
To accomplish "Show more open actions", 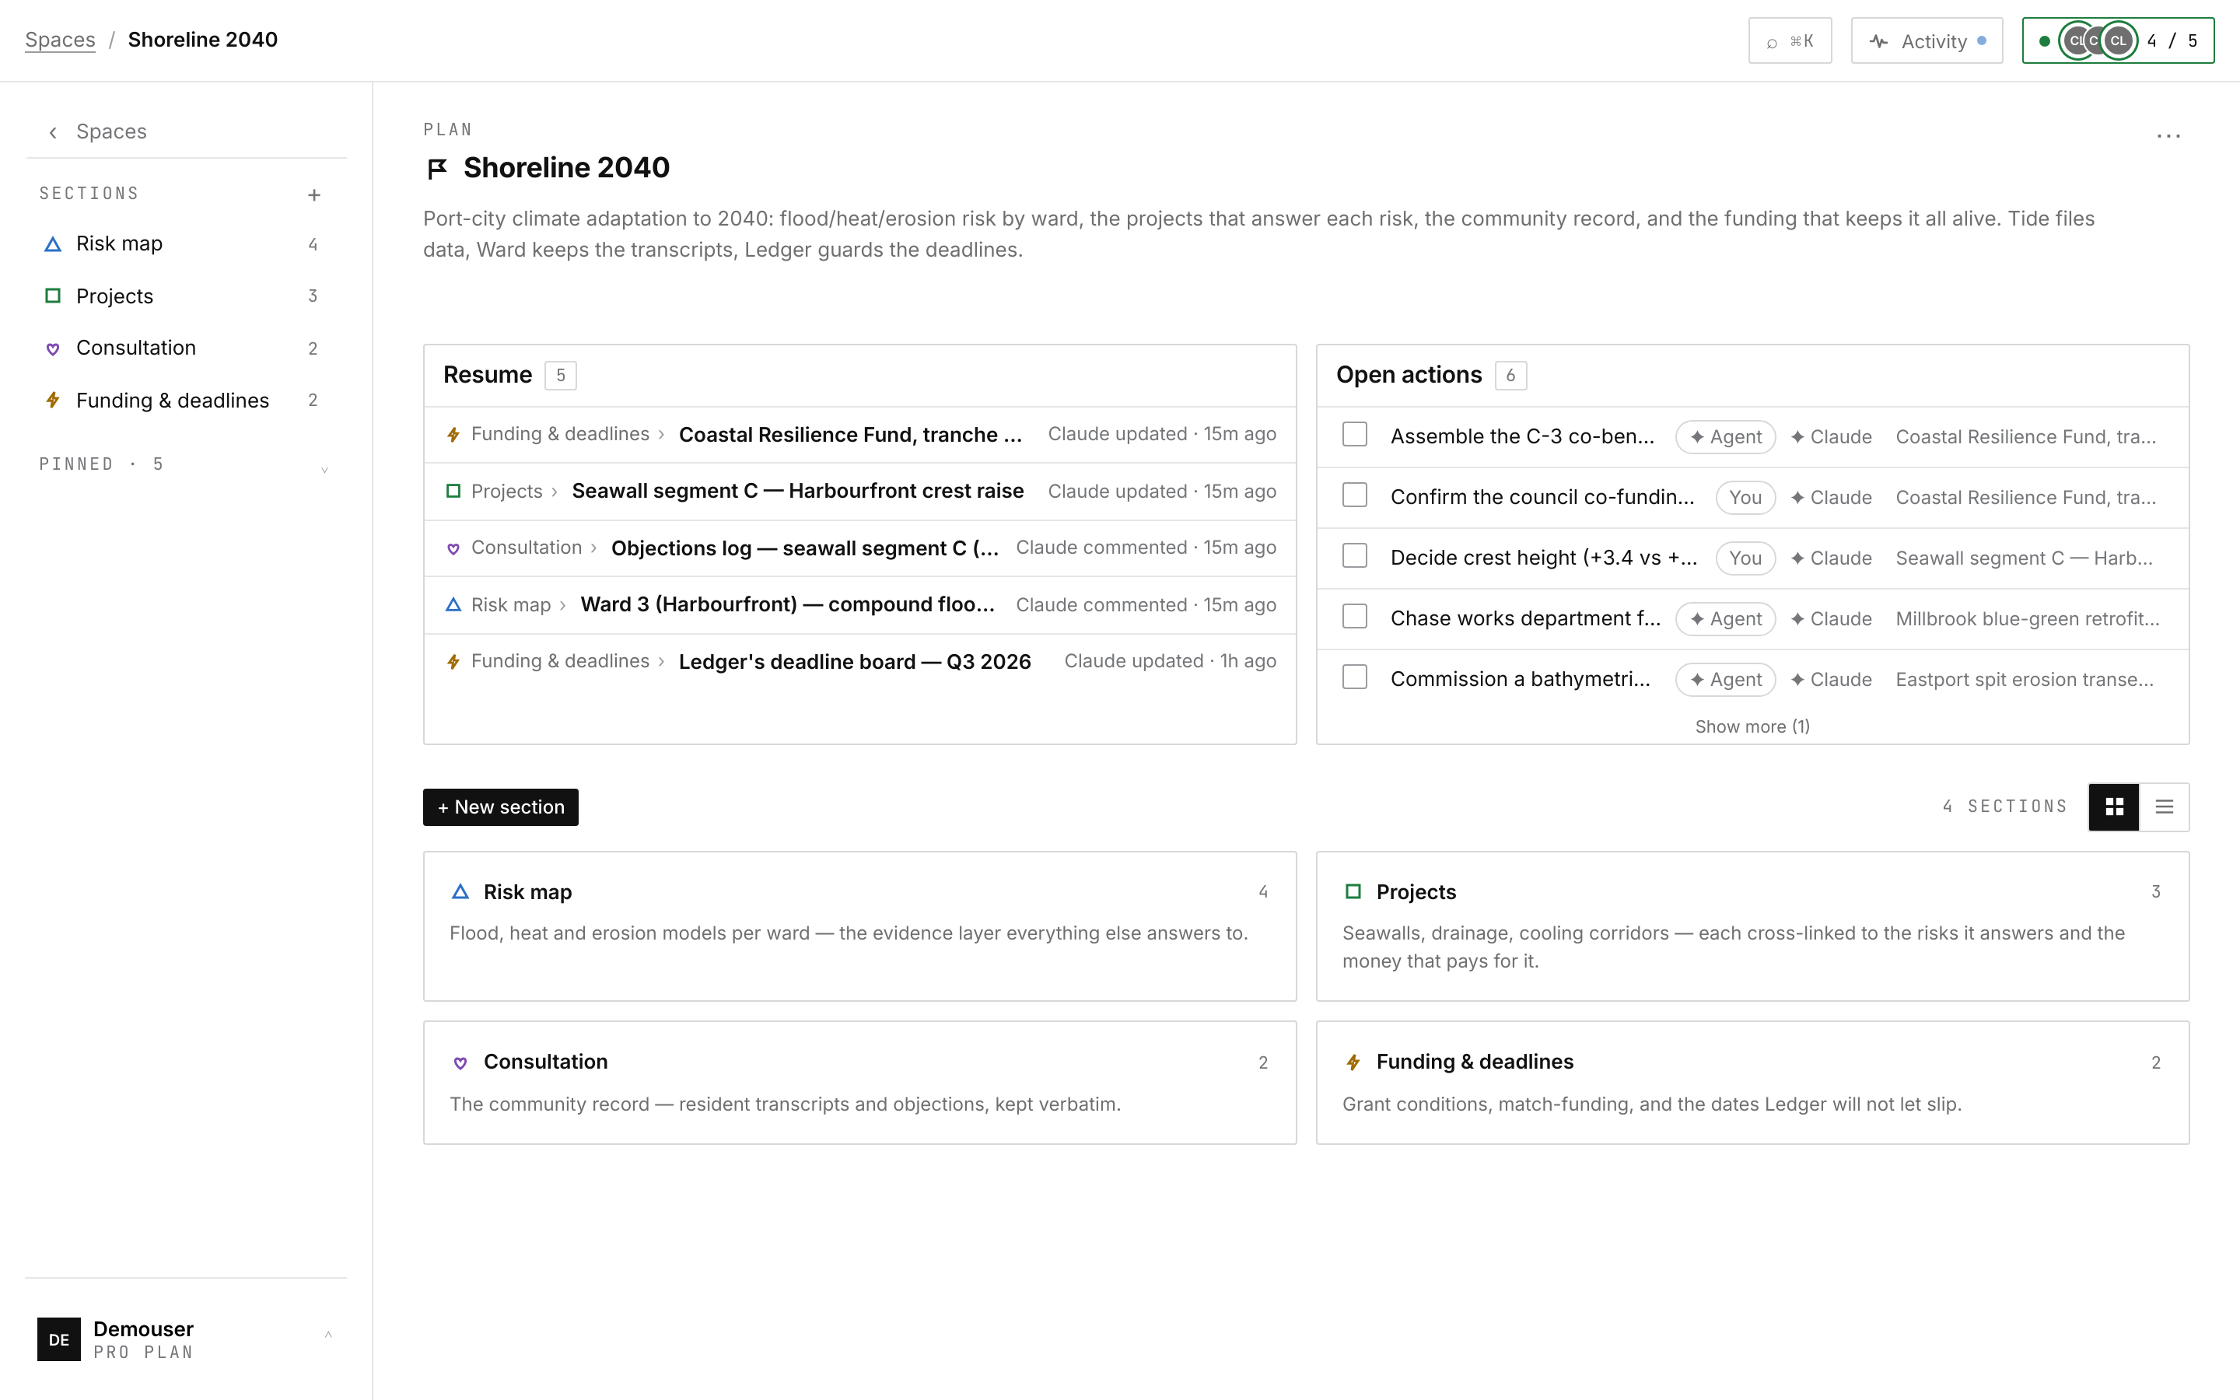I will pyautogui.click(x=1752, y=727).
